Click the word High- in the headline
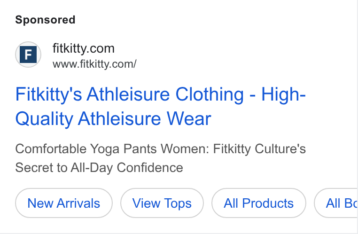This screenshot has width=358, height=234. 283,94
